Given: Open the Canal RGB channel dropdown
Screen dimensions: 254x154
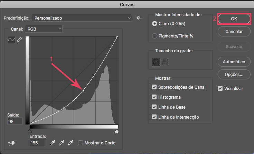Looking at the screenshot, I should pyautogui.click(x=44, y=29).
